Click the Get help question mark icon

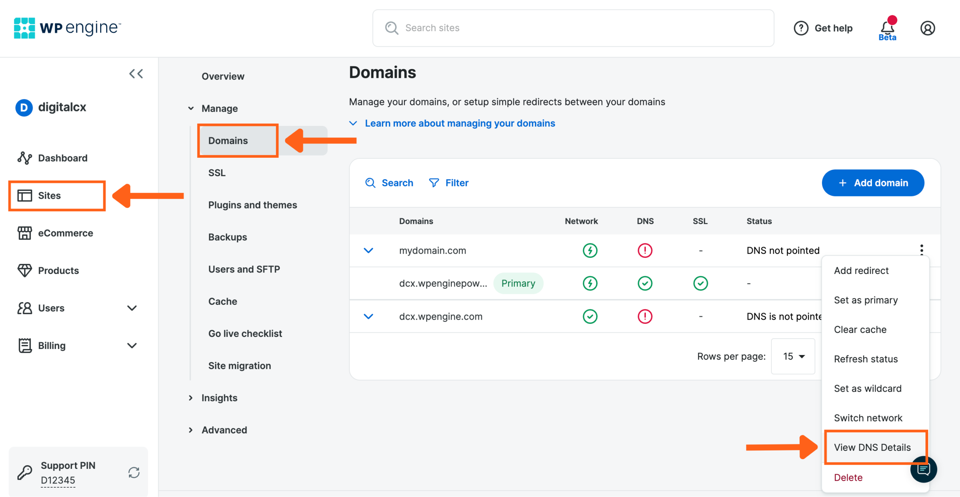point(801,28)
